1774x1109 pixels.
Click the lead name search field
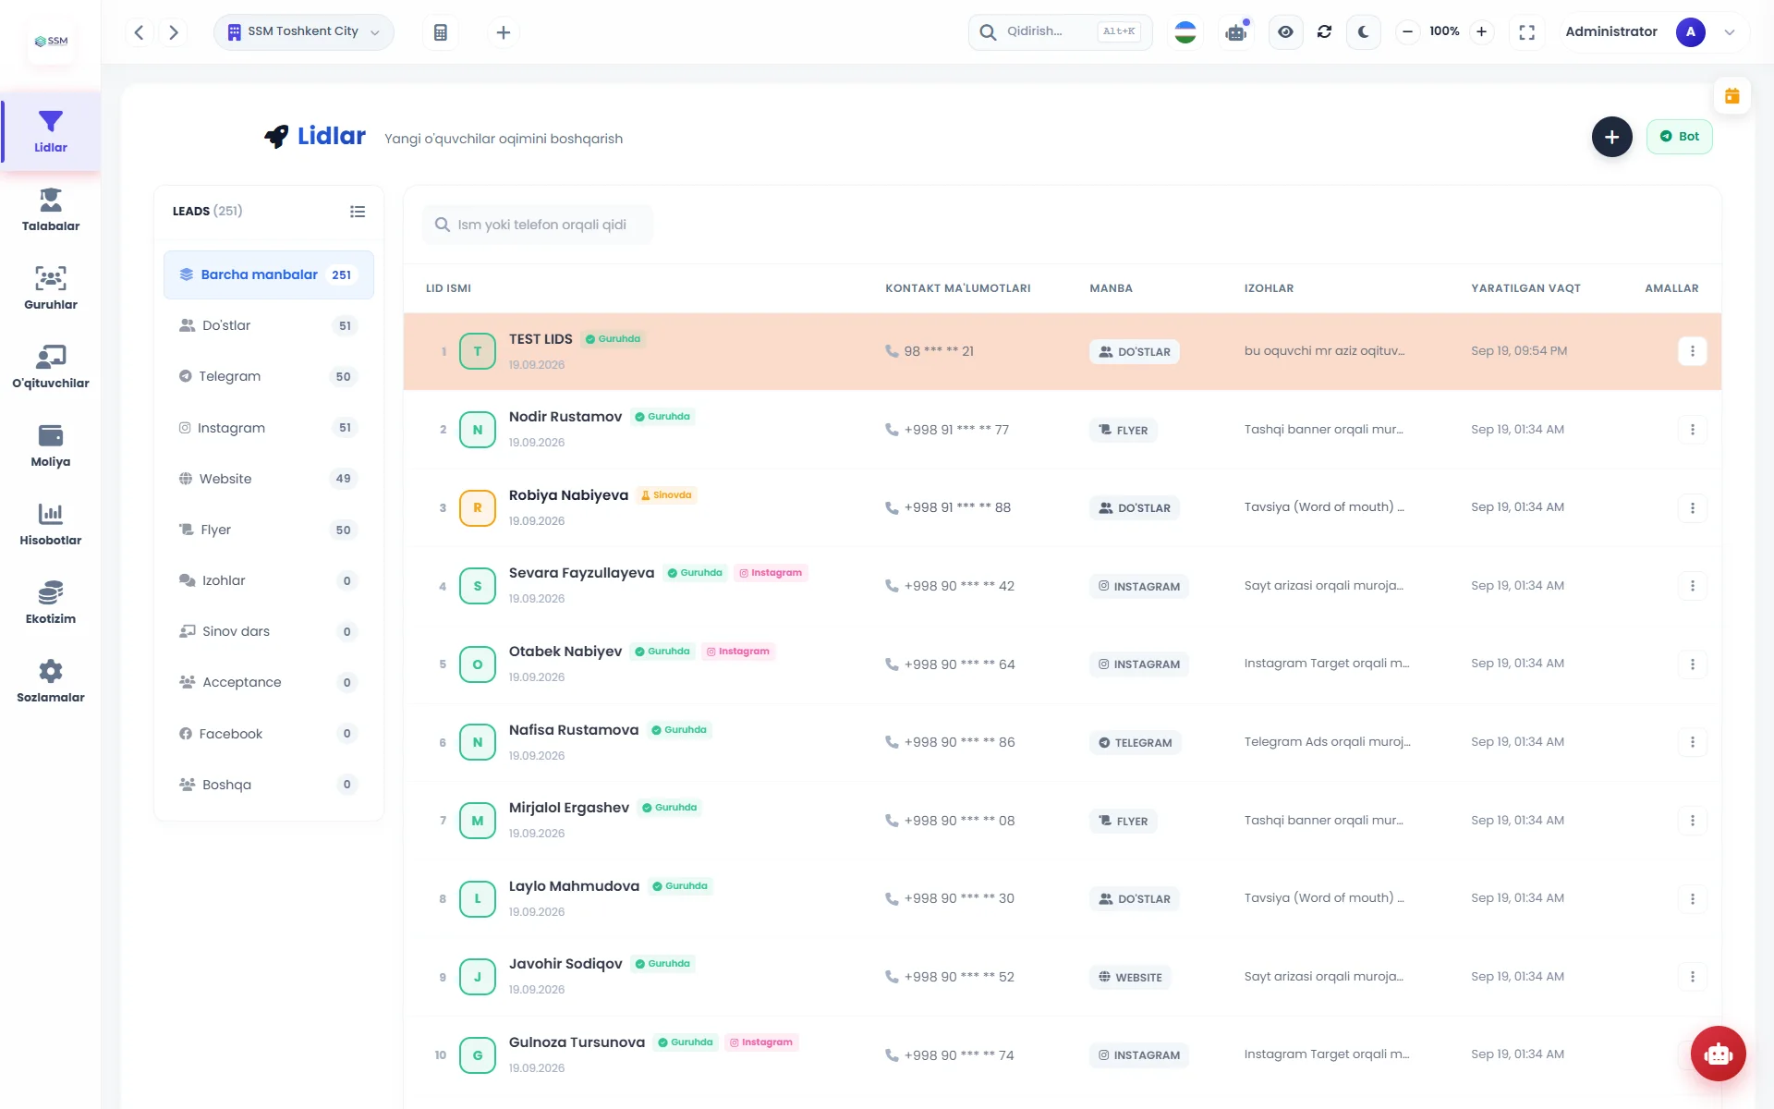(x=538, y=225)
